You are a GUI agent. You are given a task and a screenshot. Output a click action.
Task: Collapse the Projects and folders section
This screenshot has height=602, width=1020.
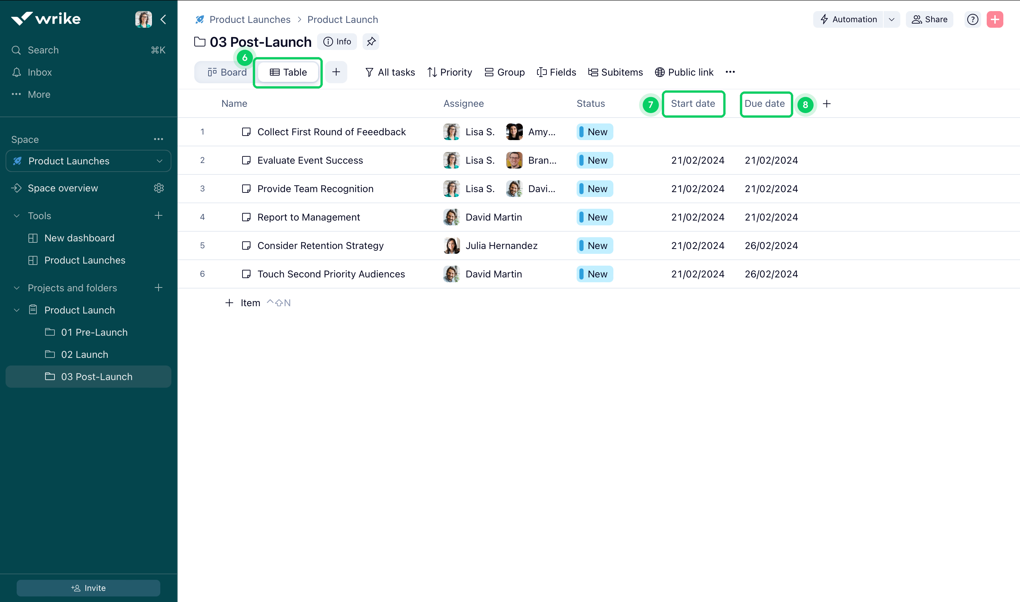click(x=17, y=287)
